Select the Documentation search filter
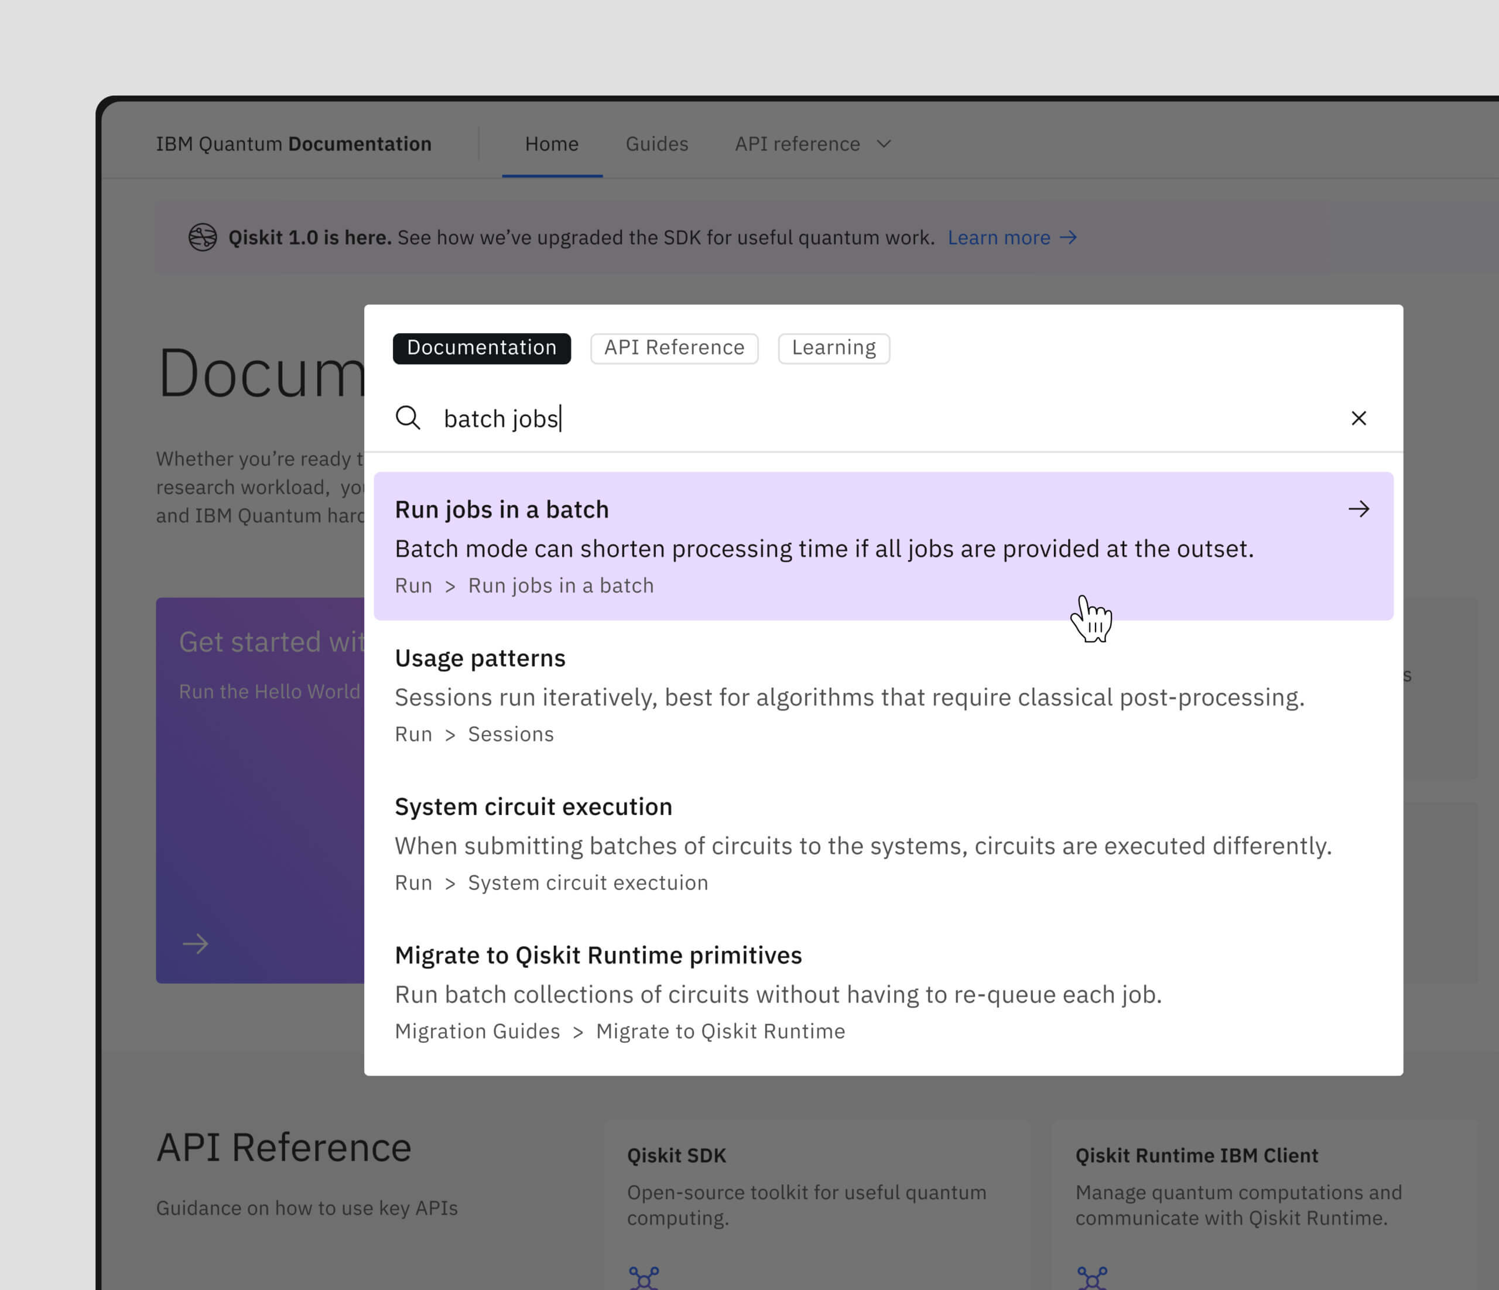Screen dimensions: 1499x1290 [482, 348]
